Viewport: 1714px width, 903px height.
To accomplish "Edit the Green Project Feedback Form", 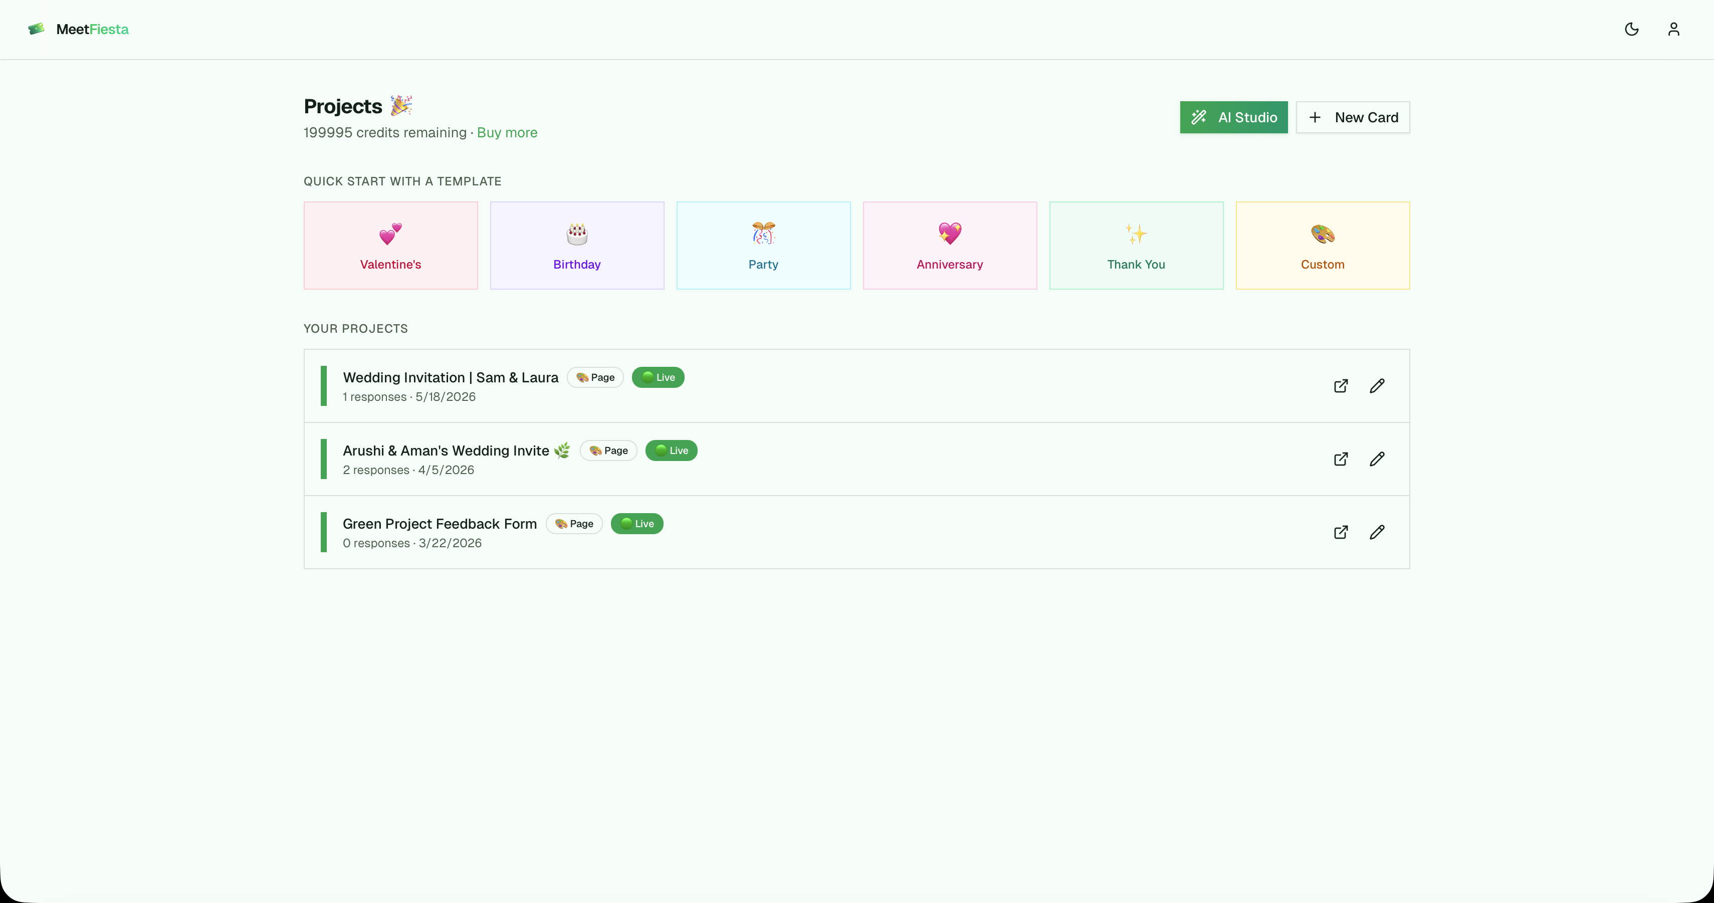I will [x=1377, y=532].
